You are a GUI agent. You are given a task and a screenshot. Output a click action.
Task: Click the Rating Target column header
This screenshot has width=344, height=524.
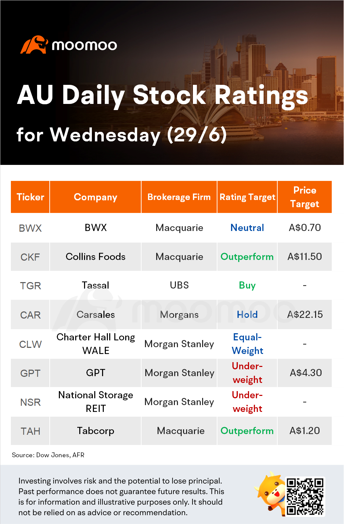tap(247, 197)
